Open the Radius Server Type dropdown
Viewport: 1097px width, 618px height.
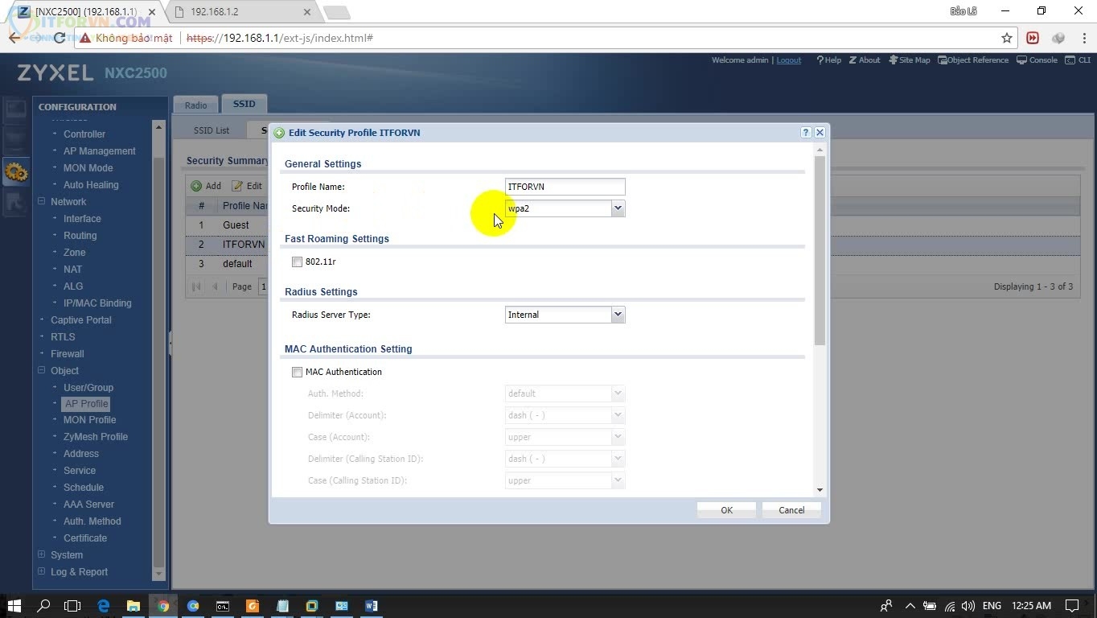tap(618, 315)
